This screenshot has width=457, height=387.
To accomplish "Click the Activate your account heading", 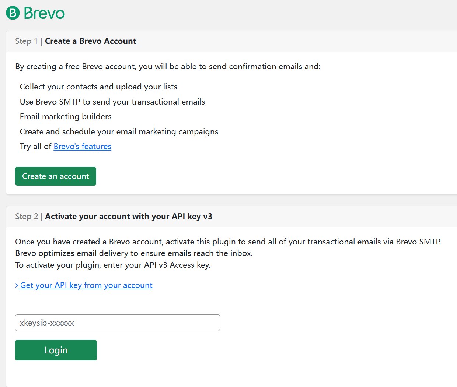I will 128,217.
